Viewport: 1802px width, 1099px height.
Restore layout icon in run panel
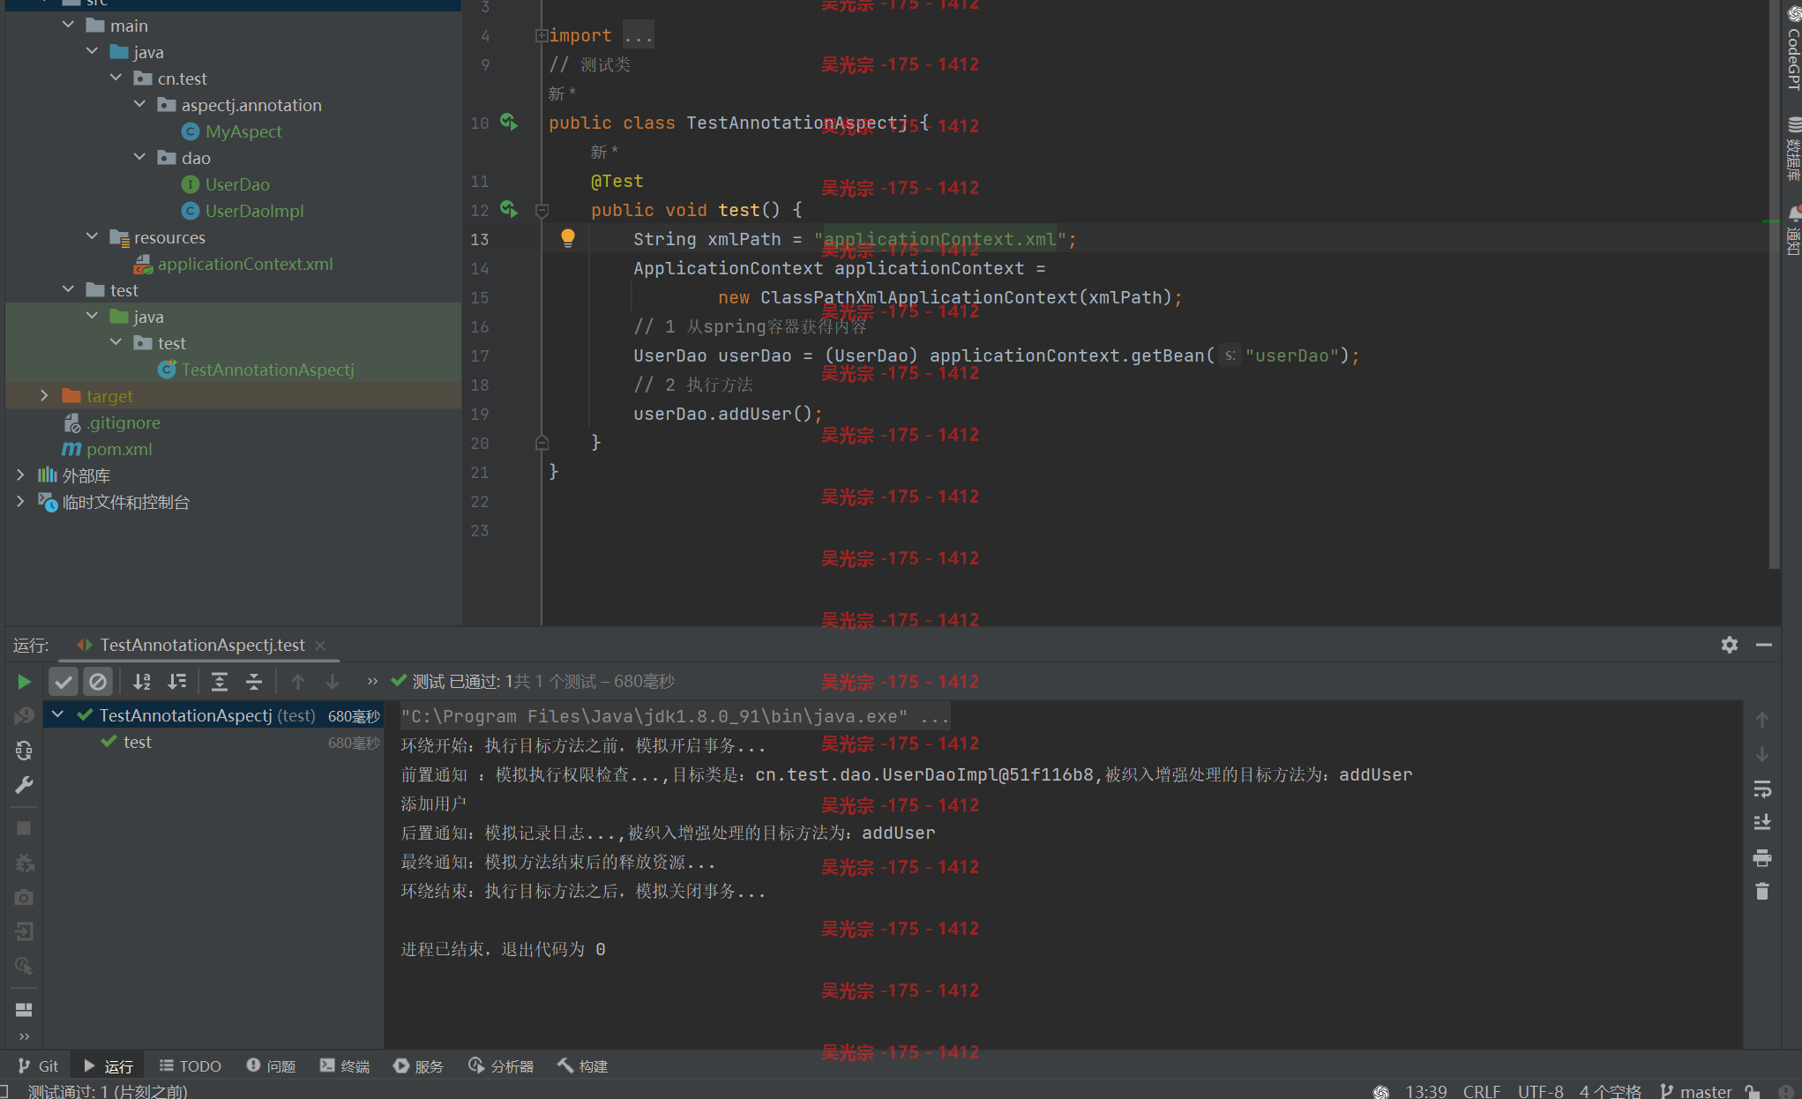point(24,1009)
